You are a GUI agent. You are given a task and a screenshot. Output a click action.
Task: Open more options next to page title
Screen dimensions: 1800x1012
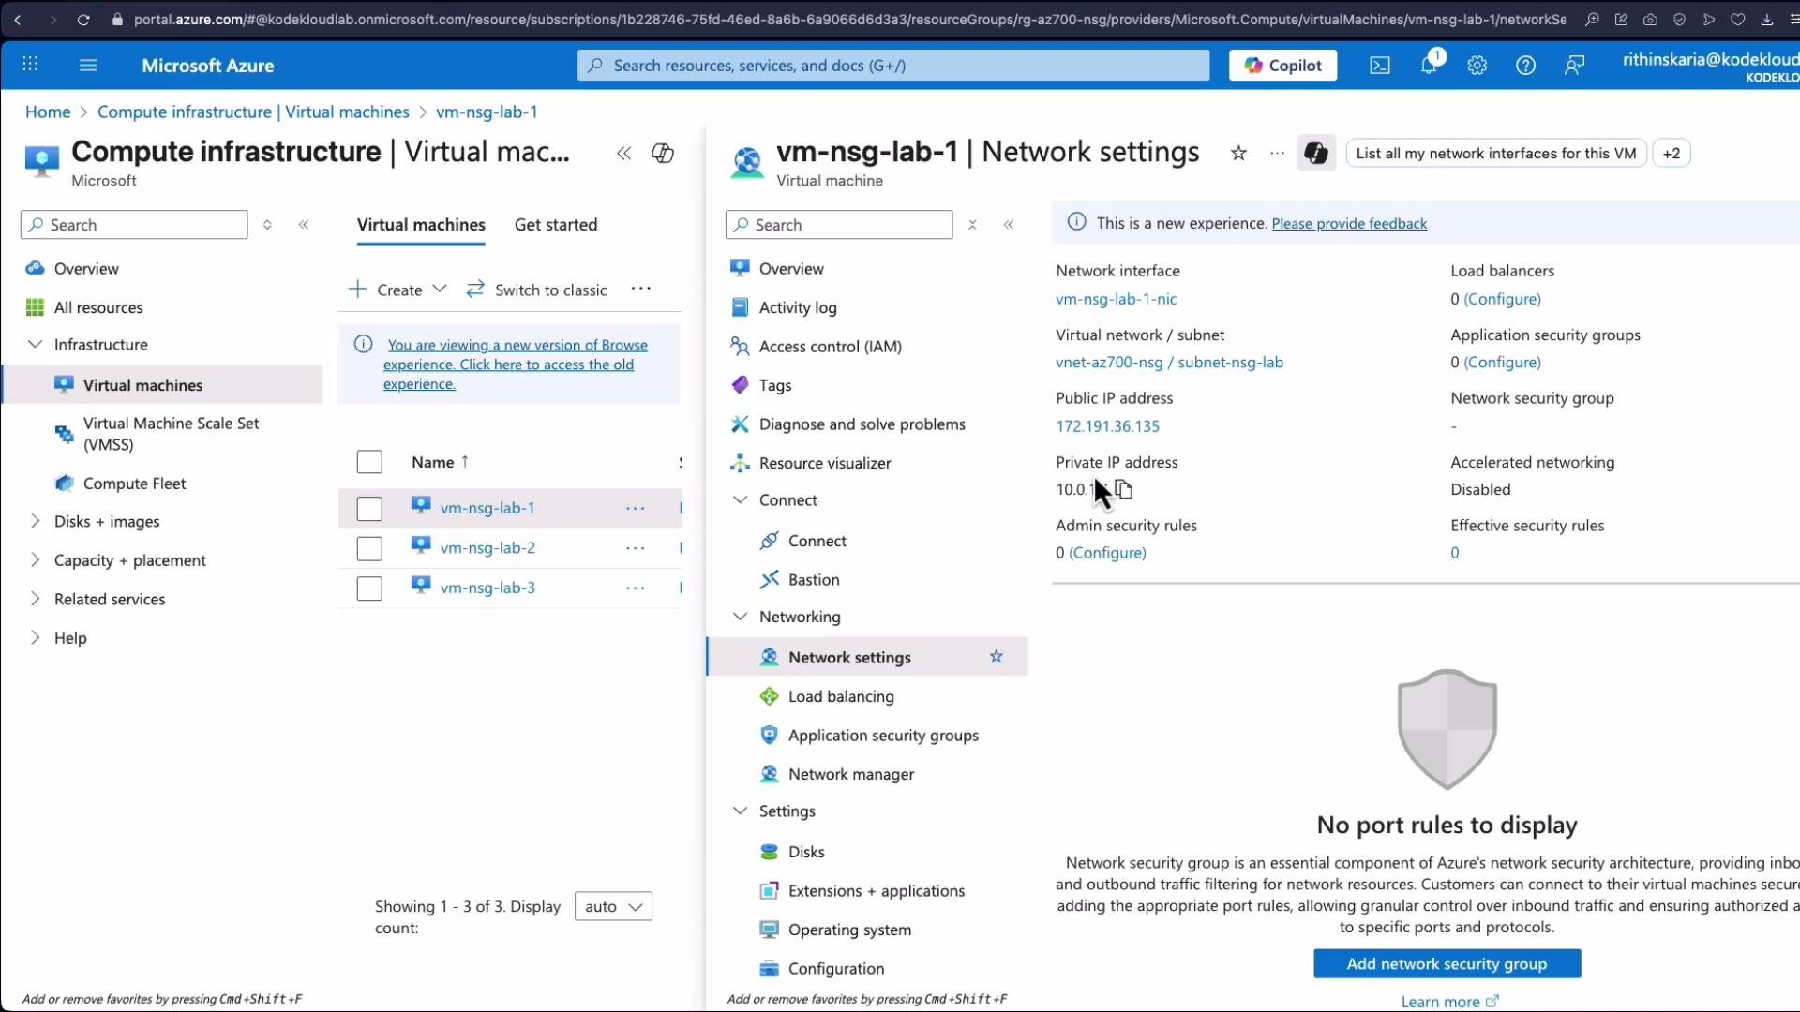[1277, 154]
